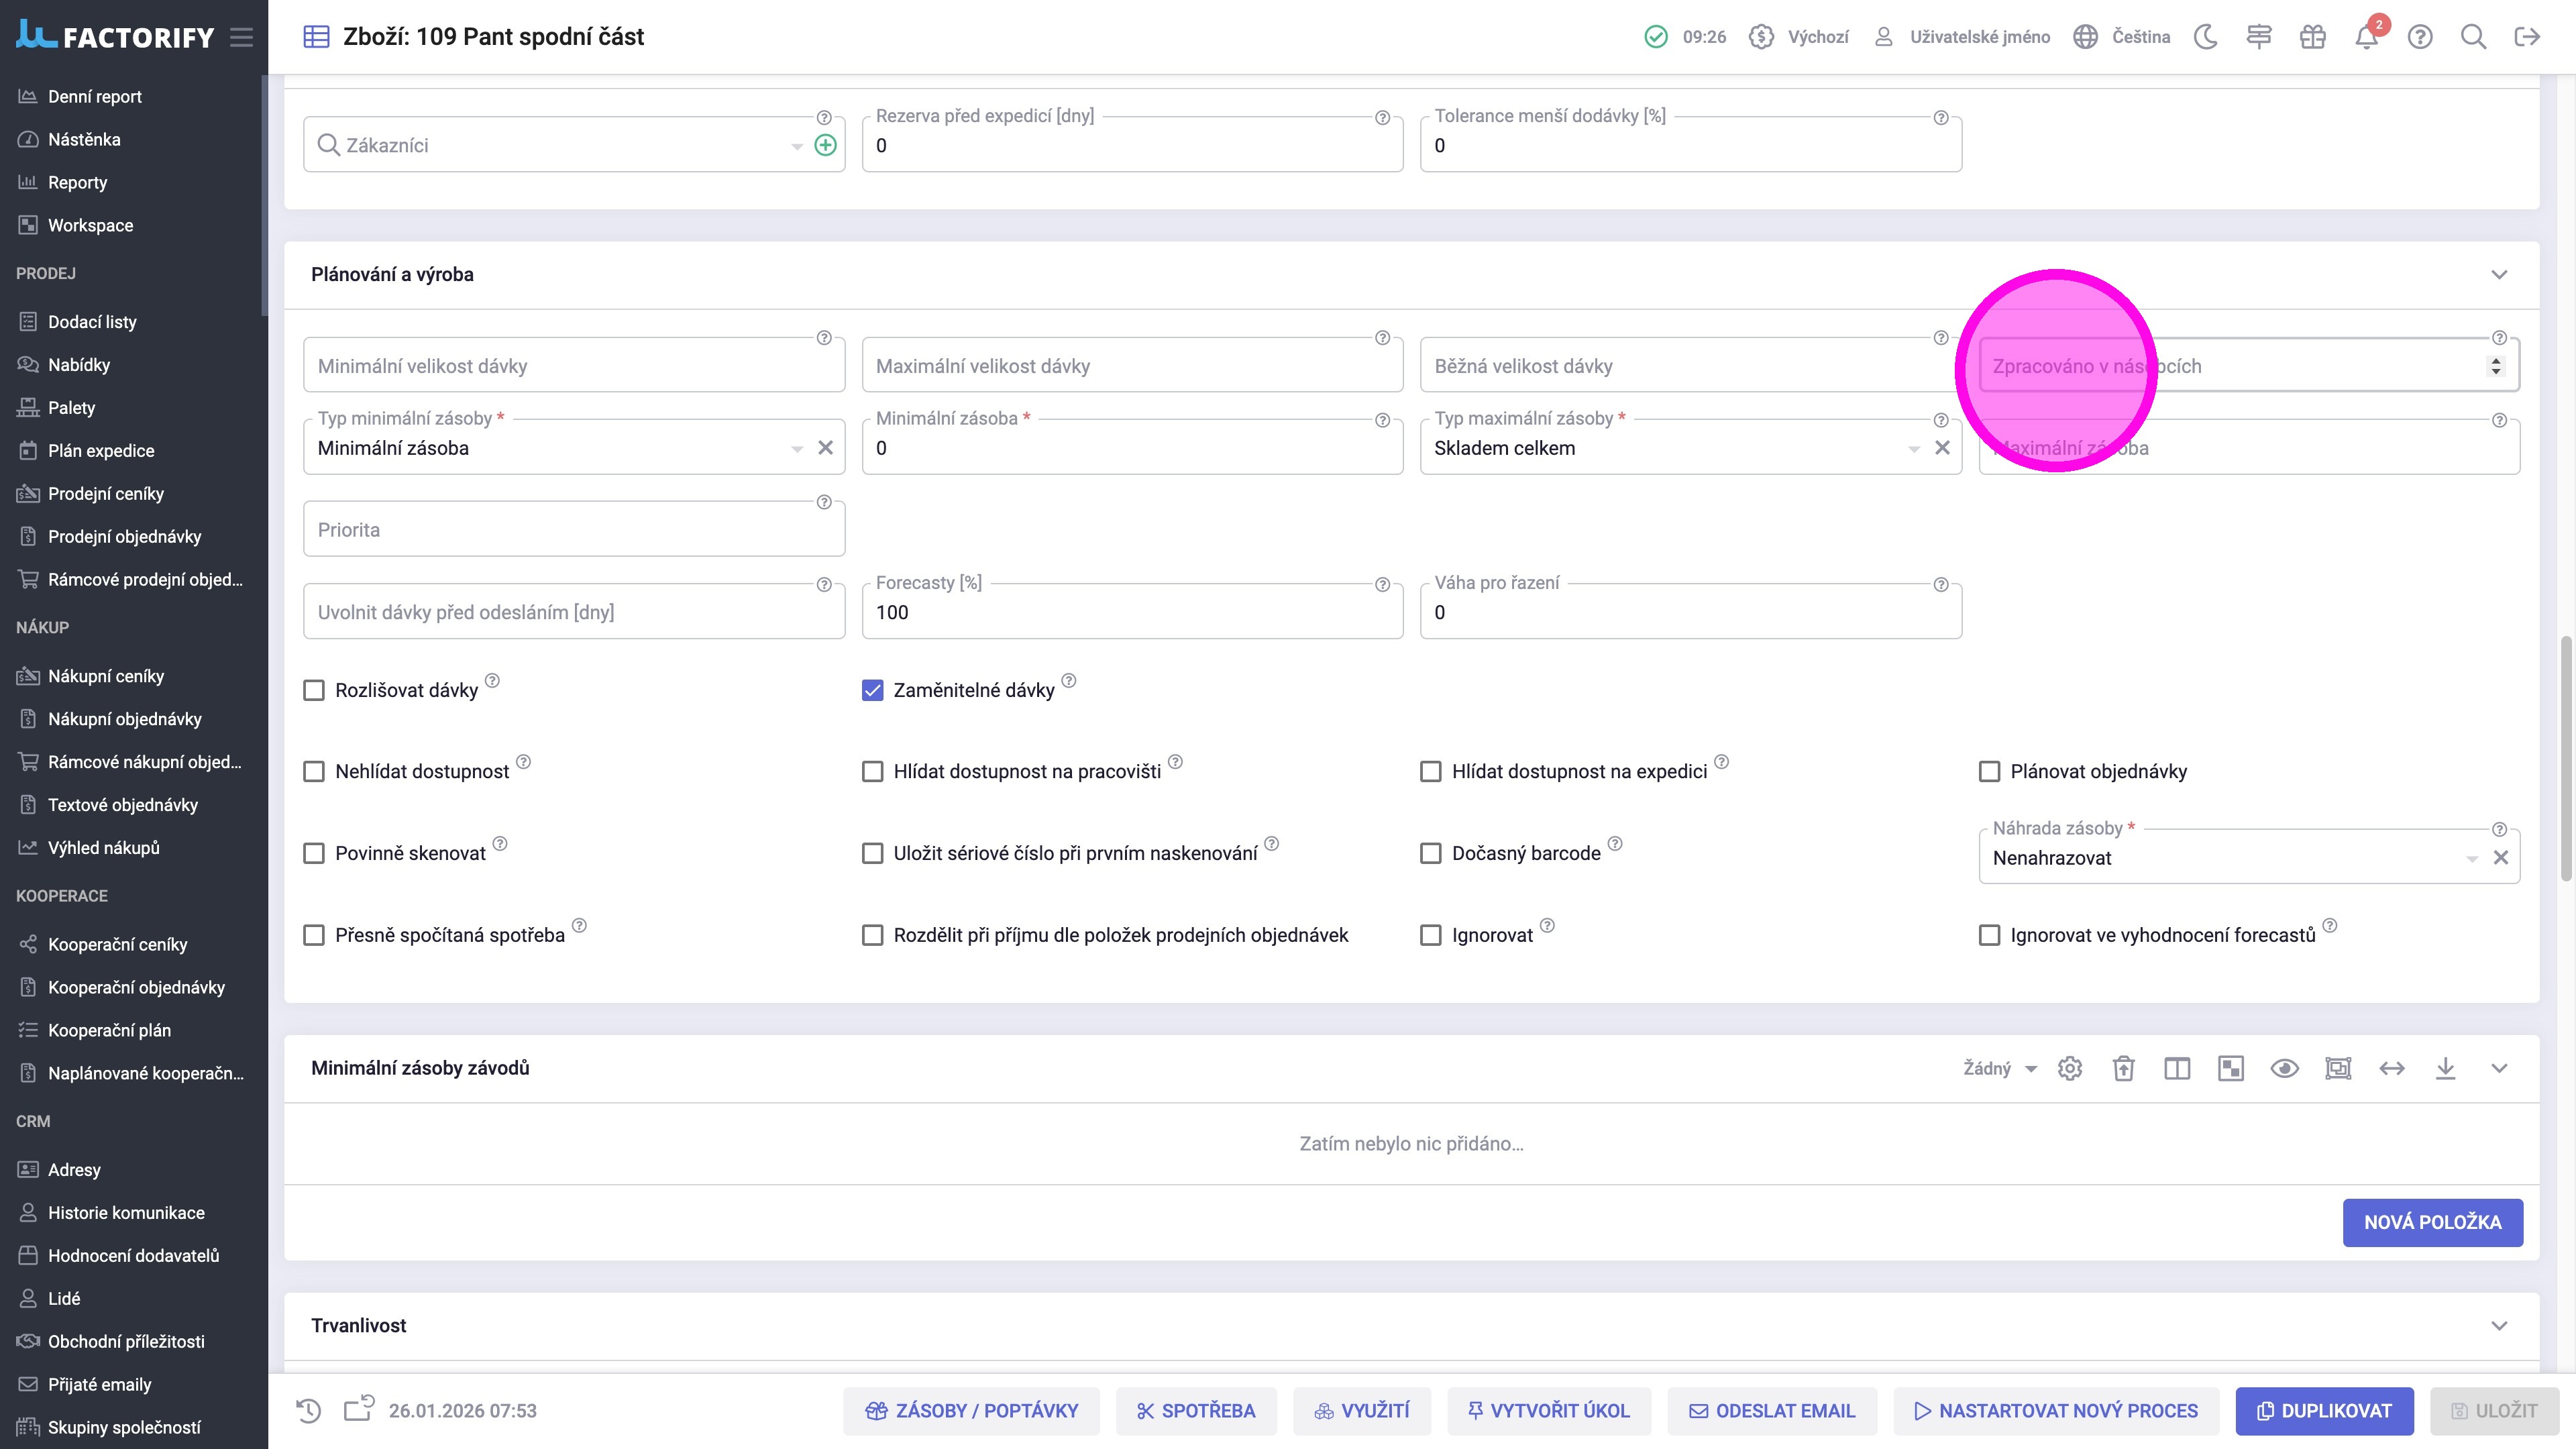
Task: Collapse Plánování a výroba section
Action: [x=2499, y=274]
